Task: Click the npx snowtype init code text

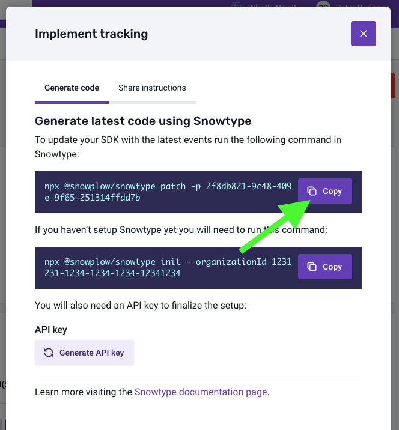Action: point(168,267)
